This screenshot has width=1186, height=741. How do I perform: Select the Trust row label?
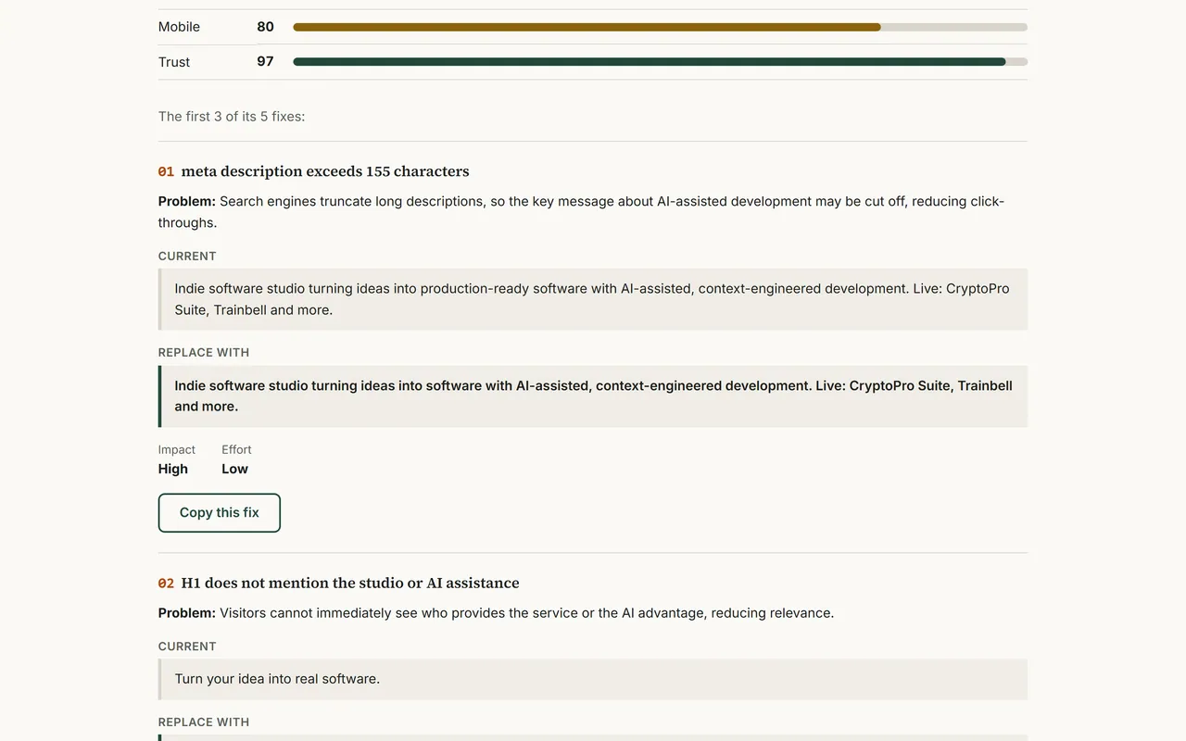174,62
